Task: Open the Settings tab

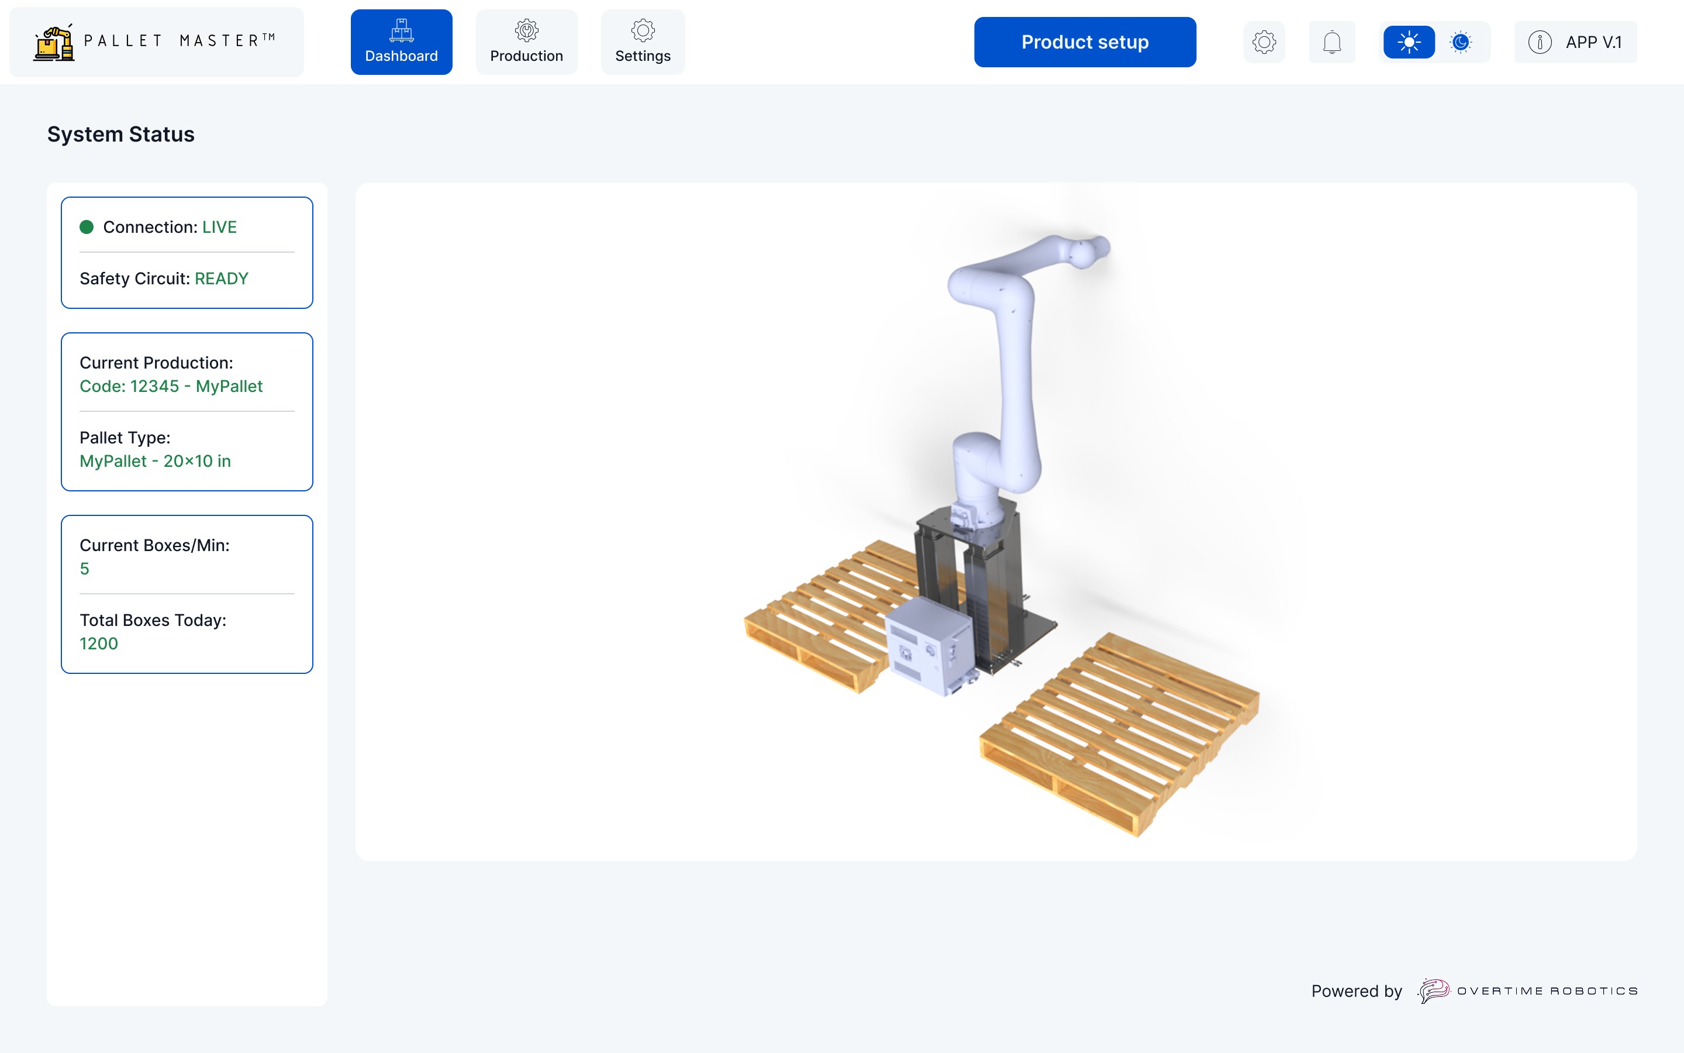Action: [642, 42]
